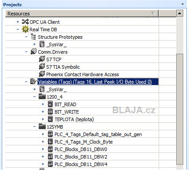189x170 pixels.
Task: Select the S7 TCP driver
Action: [54, 59]
